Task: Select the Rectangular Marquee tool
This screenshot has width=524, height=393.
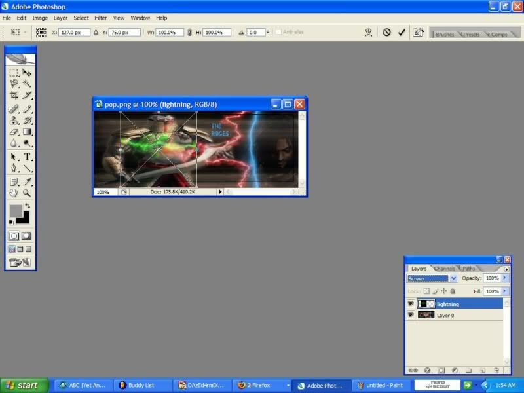Action: [14, 73]
